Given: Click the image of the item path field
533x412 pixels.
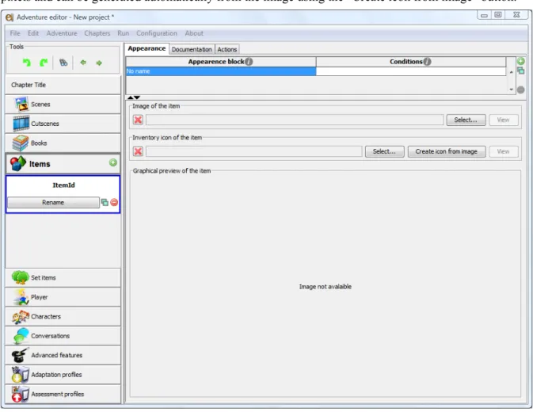Looking at the screenshot, I should 295,120.
